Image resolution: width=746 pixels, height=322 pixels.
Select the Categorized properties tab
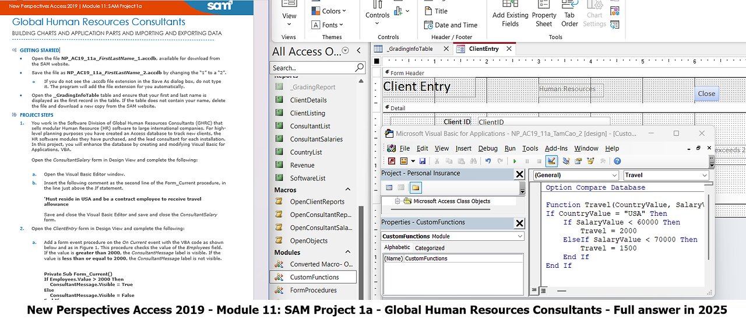click(x=430, y=248)
